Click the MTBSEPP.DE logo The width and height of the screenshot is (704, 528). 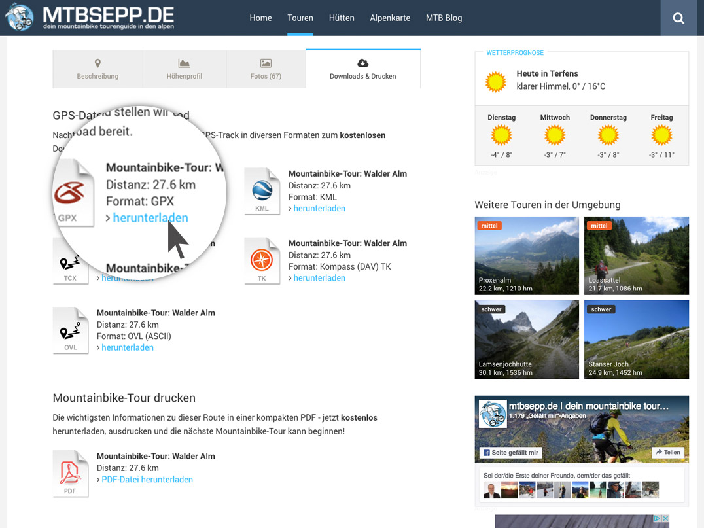[x=90, y=18]
